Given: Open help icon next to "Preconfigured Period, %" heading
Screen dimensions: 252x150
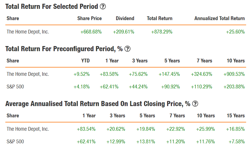Looking at the screenshot, I should tap(128, 49).
